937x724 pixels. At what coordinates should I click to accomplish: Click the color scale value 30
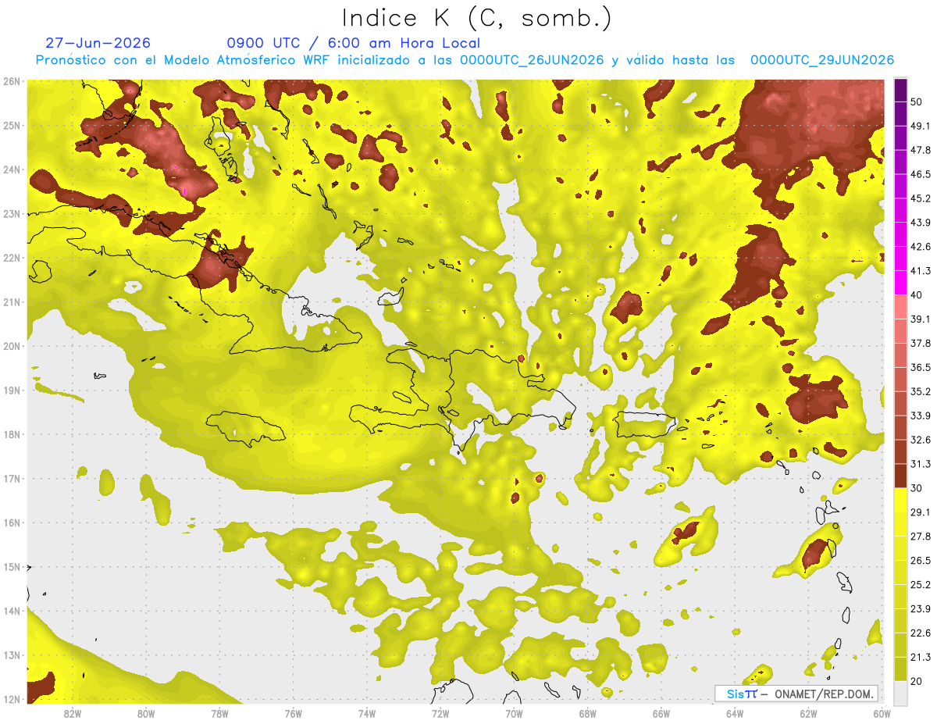coord(916,488)
